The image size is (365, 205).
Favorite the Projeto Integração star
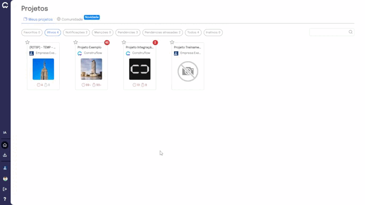pyautogui.click(x=124, y=42)
